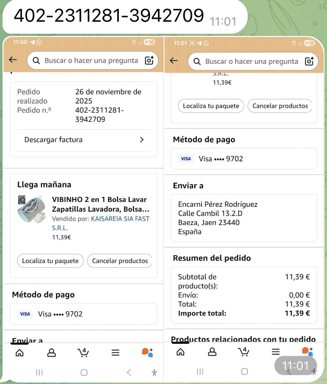Open account profile icon in left screenshot
Viewport: 327px width, 384px height.
[52, 353]
